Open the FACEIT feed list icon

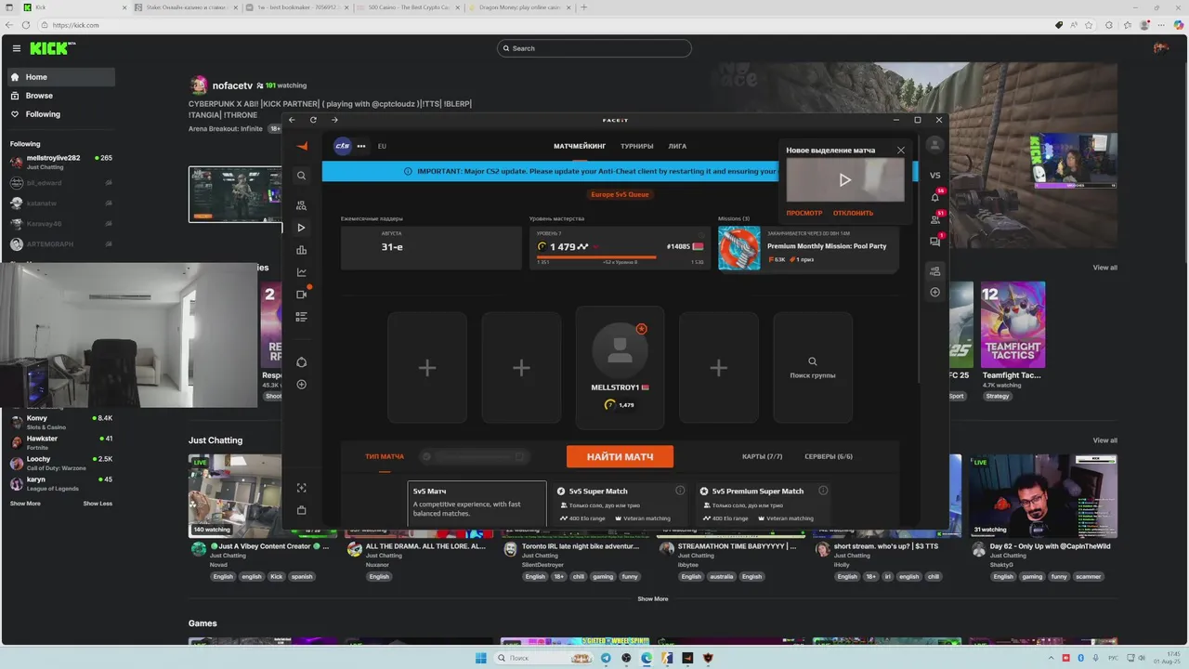301,317
